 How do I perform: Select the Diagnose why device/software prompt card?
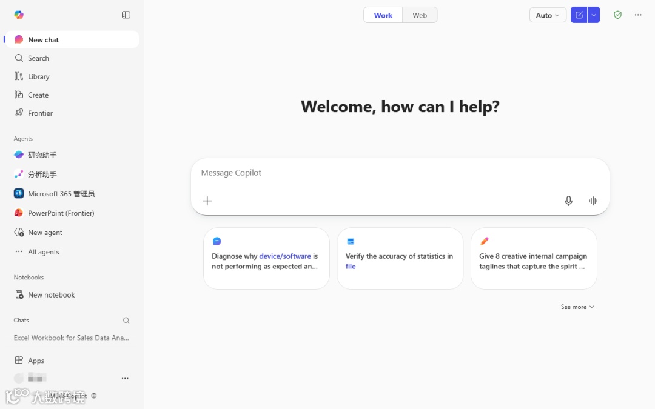tap(266, 258)
